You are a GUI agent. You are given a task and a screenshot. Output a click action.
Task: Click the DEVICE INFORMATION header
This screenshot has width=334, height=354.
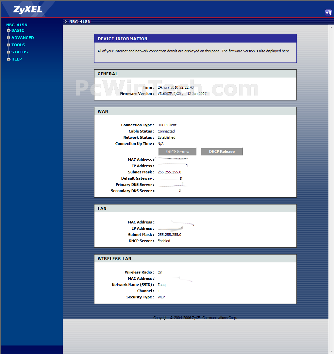coord(195,39)
